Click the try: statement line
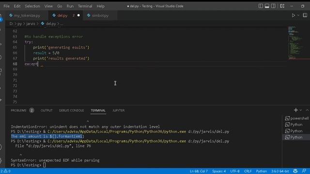Screen dimensions: 310x174 click(x=29, y=42)
